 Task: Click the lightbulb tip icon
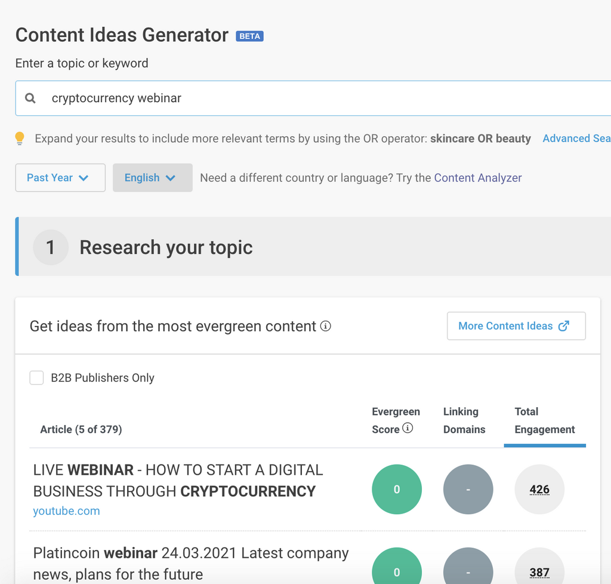[x=20, y=139]
